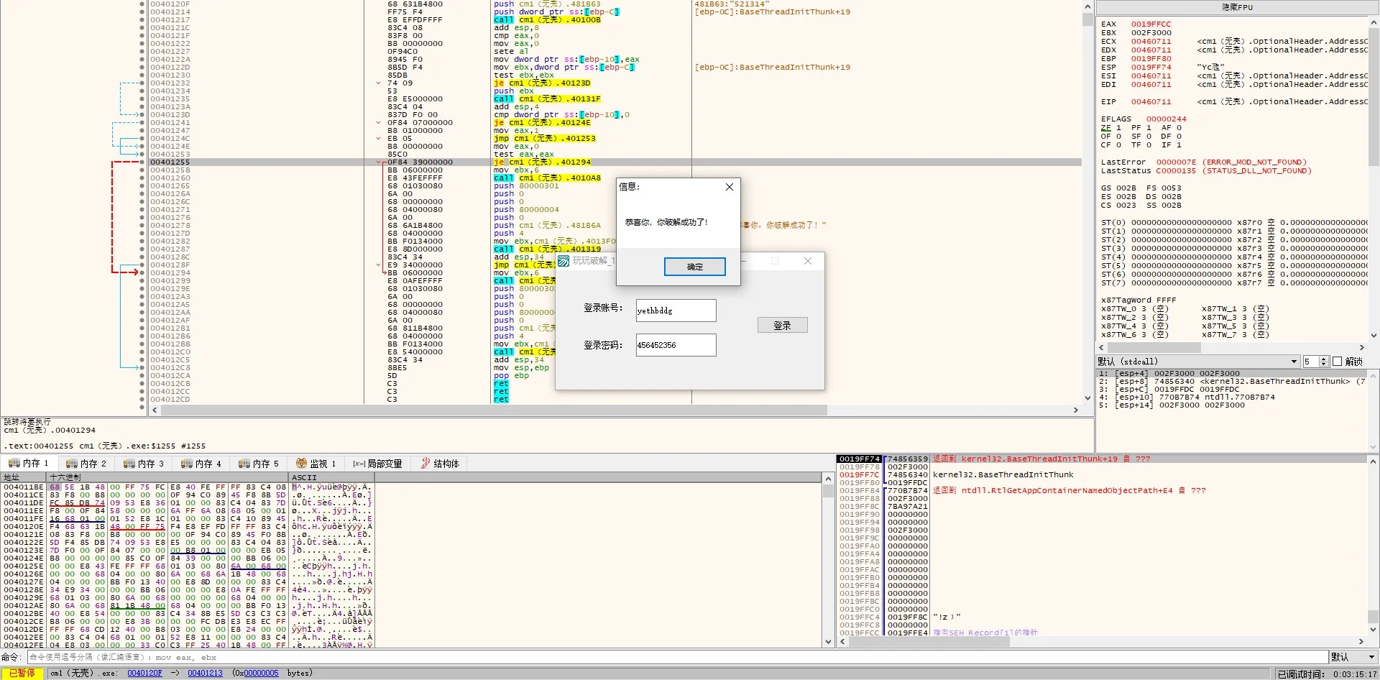Viewport: 1380px width, 680px height.
Task: Click the disassembly horizontal scrollbar thumb
Action: (x=494, y=410)
